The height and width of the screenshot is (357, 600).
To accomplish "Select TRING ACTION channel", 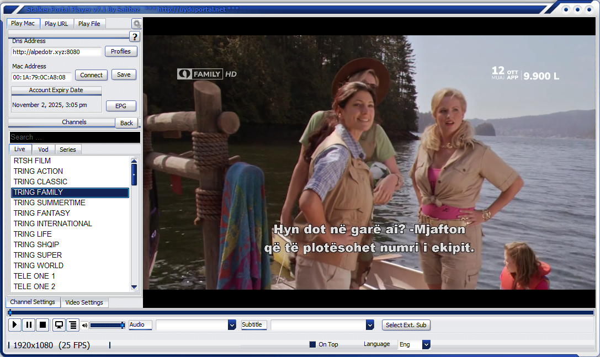I will [71, 171].
